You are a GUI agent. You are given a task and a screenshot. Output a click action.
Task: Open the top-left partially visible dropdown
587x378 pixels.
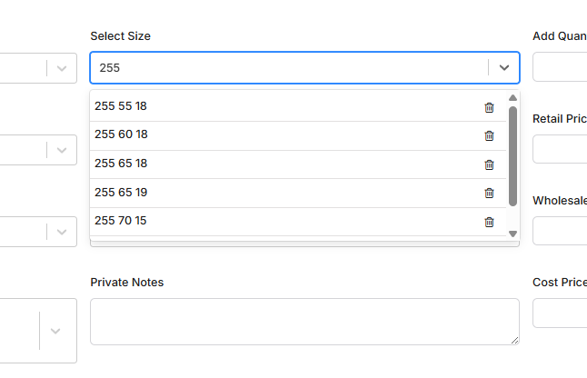click(38, 68)
